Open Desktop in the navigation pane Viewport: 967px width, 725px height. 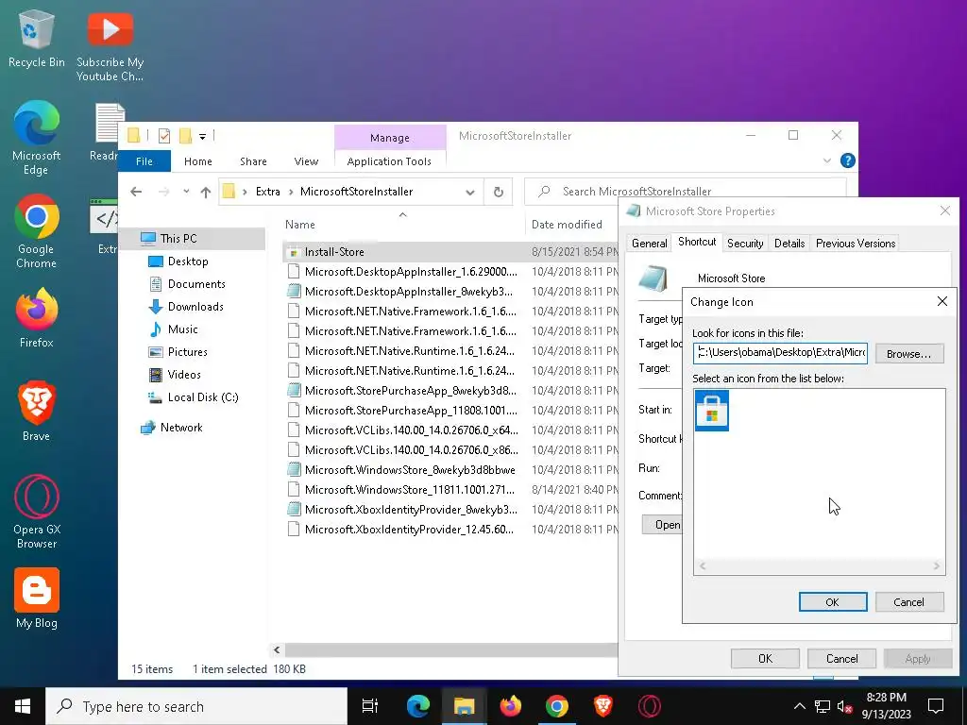coord(188,261)
